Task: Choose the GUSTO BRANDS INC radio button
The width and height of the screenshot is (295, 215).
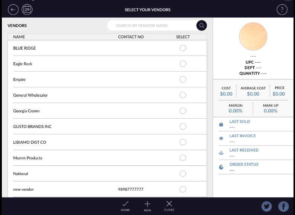Action: [x=183, y=127]
